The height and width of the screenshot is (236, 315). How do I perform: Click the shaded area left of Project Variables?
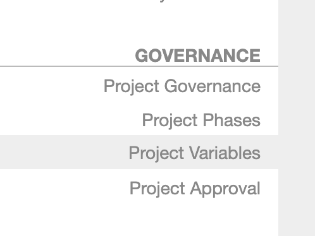pos(63,152)
